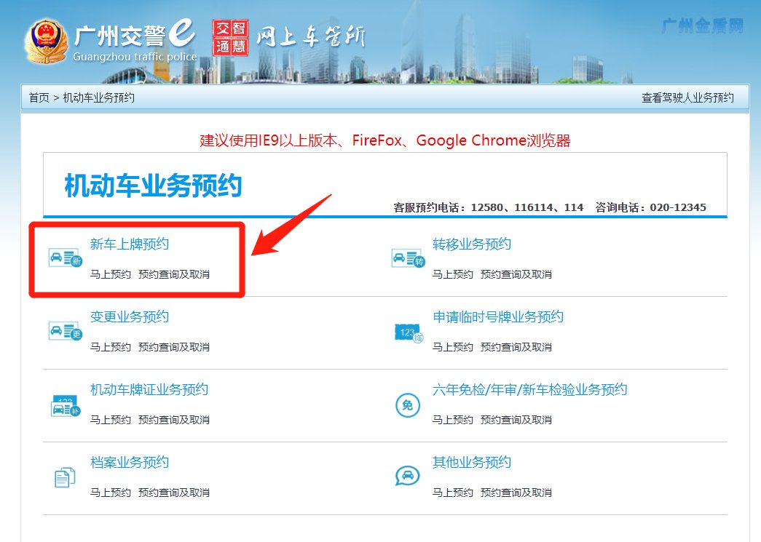Click 马上预约 under 机动车牌证业务预约
Viewport: 761px width, 542px height.
tap(110, 420)
